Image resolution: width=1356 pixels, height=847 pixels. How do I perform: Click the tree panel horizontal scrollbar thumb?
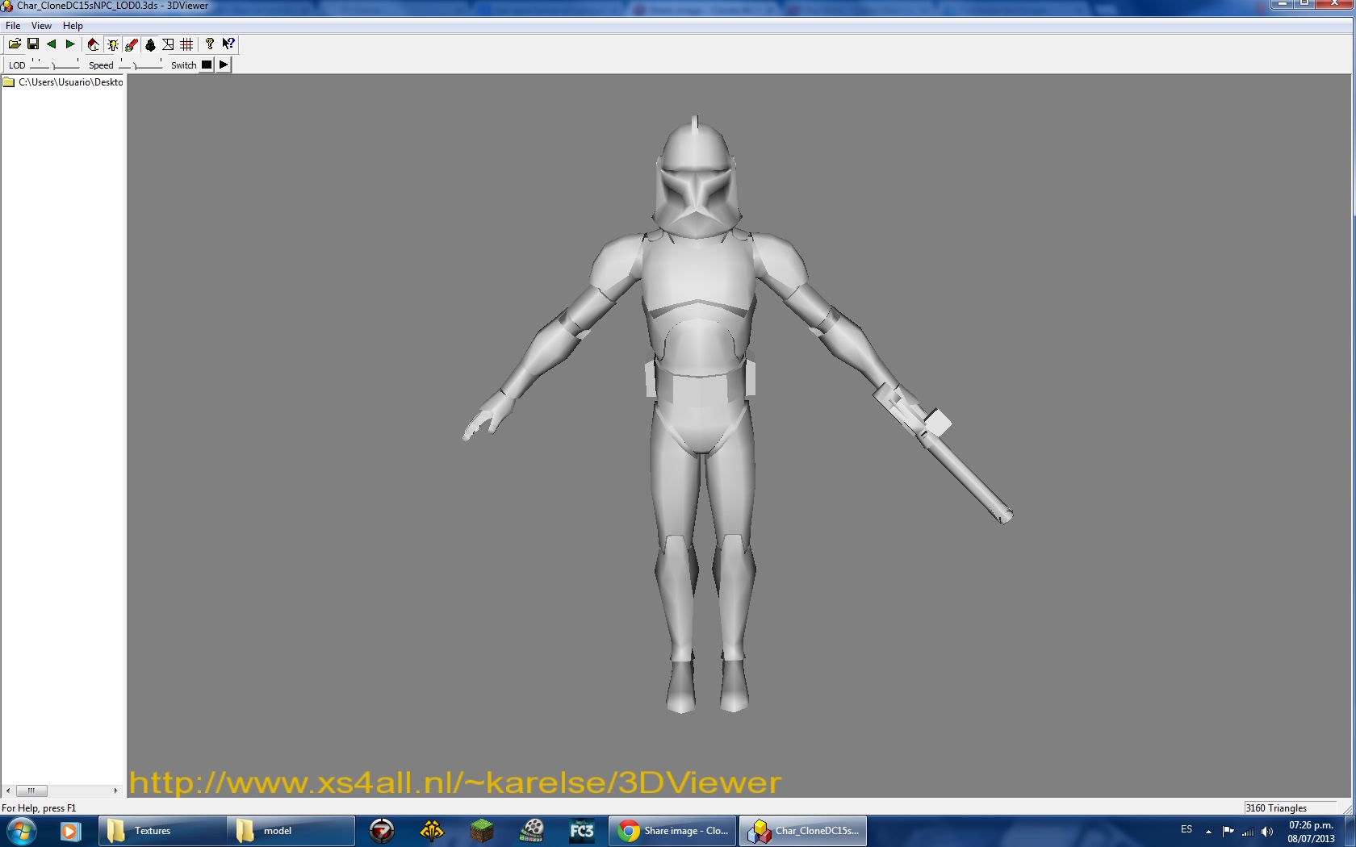point(31,791)
